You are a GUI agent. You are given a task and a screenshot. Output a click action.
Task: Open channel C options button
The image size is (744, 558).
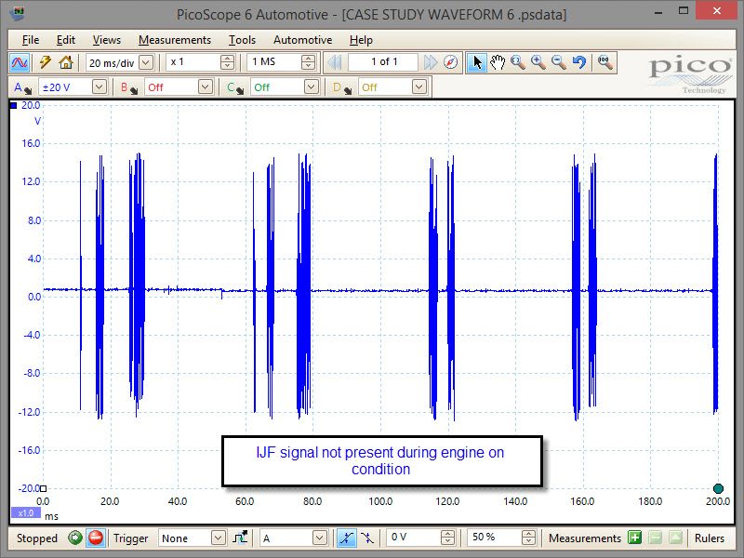pyautogui.click(x=235, y=87)
